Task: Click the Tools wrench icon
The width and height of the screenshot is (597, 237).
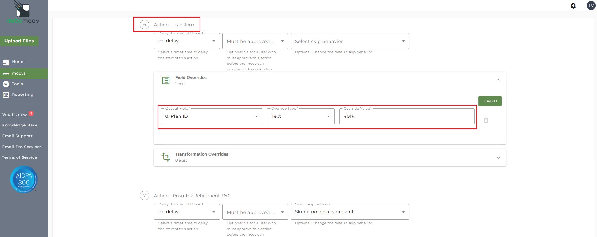Action: pos(6,84)
